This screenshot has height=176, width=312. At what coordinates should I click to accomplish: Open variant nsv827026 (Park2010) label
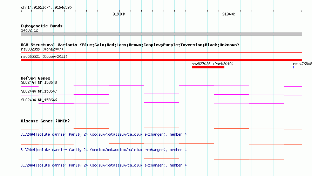click(212, 64)
